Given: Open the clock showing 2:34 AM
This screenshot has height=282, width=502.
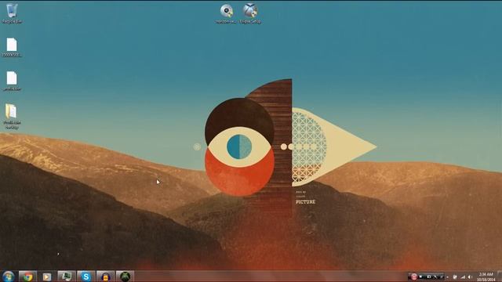Looking at the screenshot, I should point(486,277).
